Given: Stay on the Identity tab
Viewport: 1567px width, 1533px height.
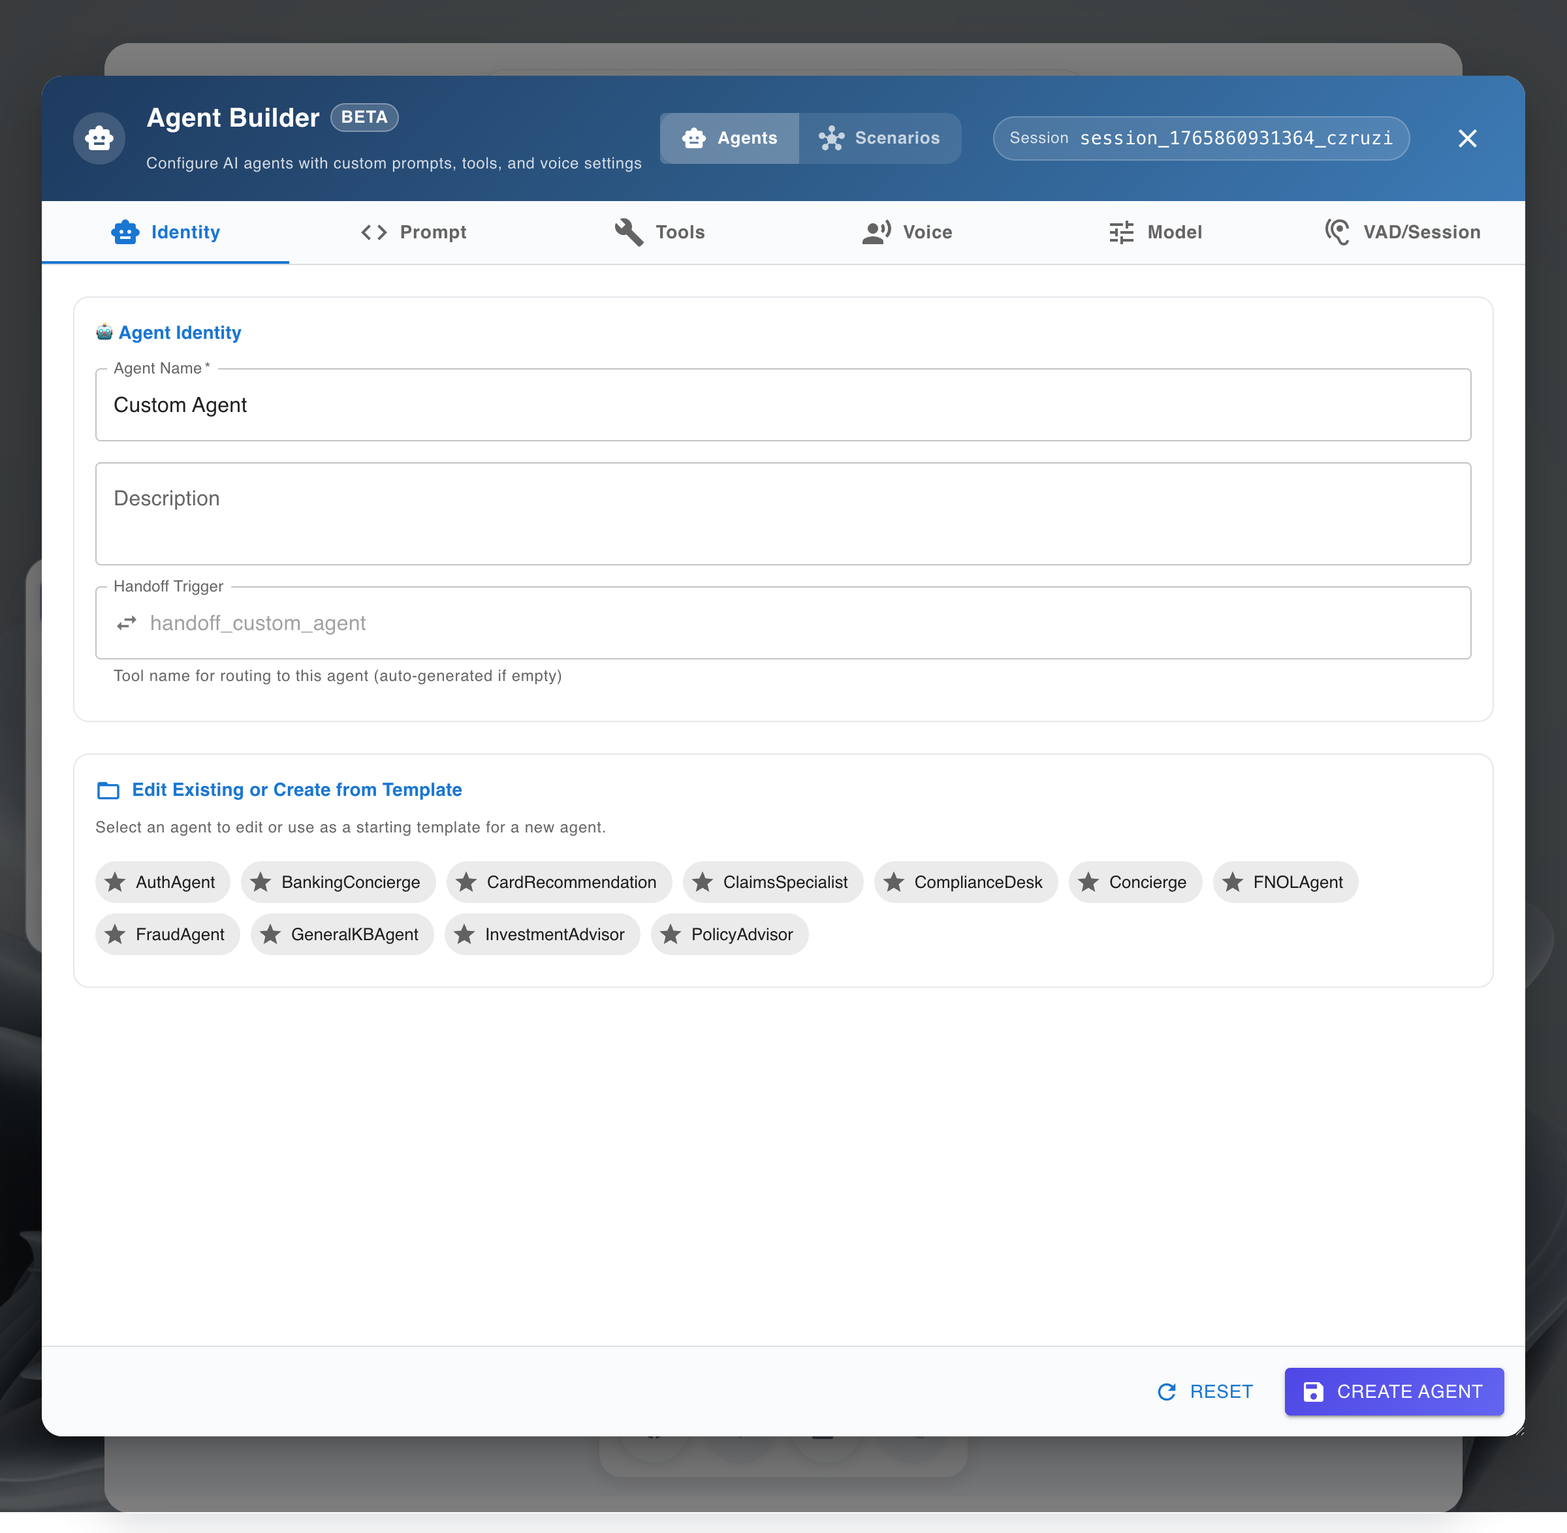Looking at the screenshot, I should click(166, 232).
